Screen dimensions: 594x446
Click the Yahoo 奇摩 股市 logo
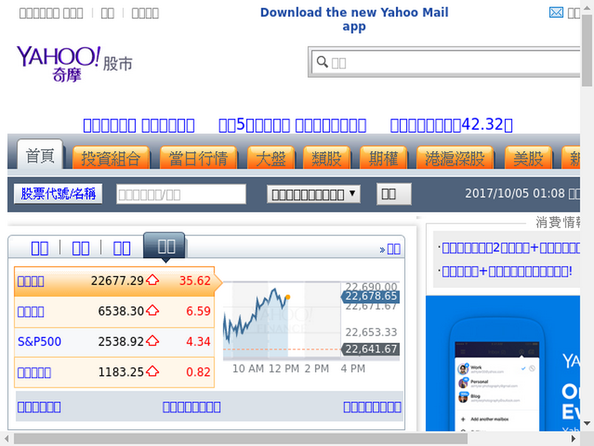tap(75, 64)
